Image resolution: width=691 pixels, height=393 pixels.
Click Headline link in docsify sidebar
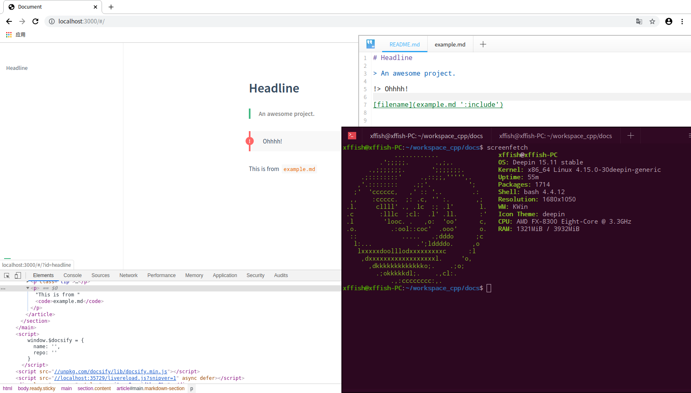(17, 68)
